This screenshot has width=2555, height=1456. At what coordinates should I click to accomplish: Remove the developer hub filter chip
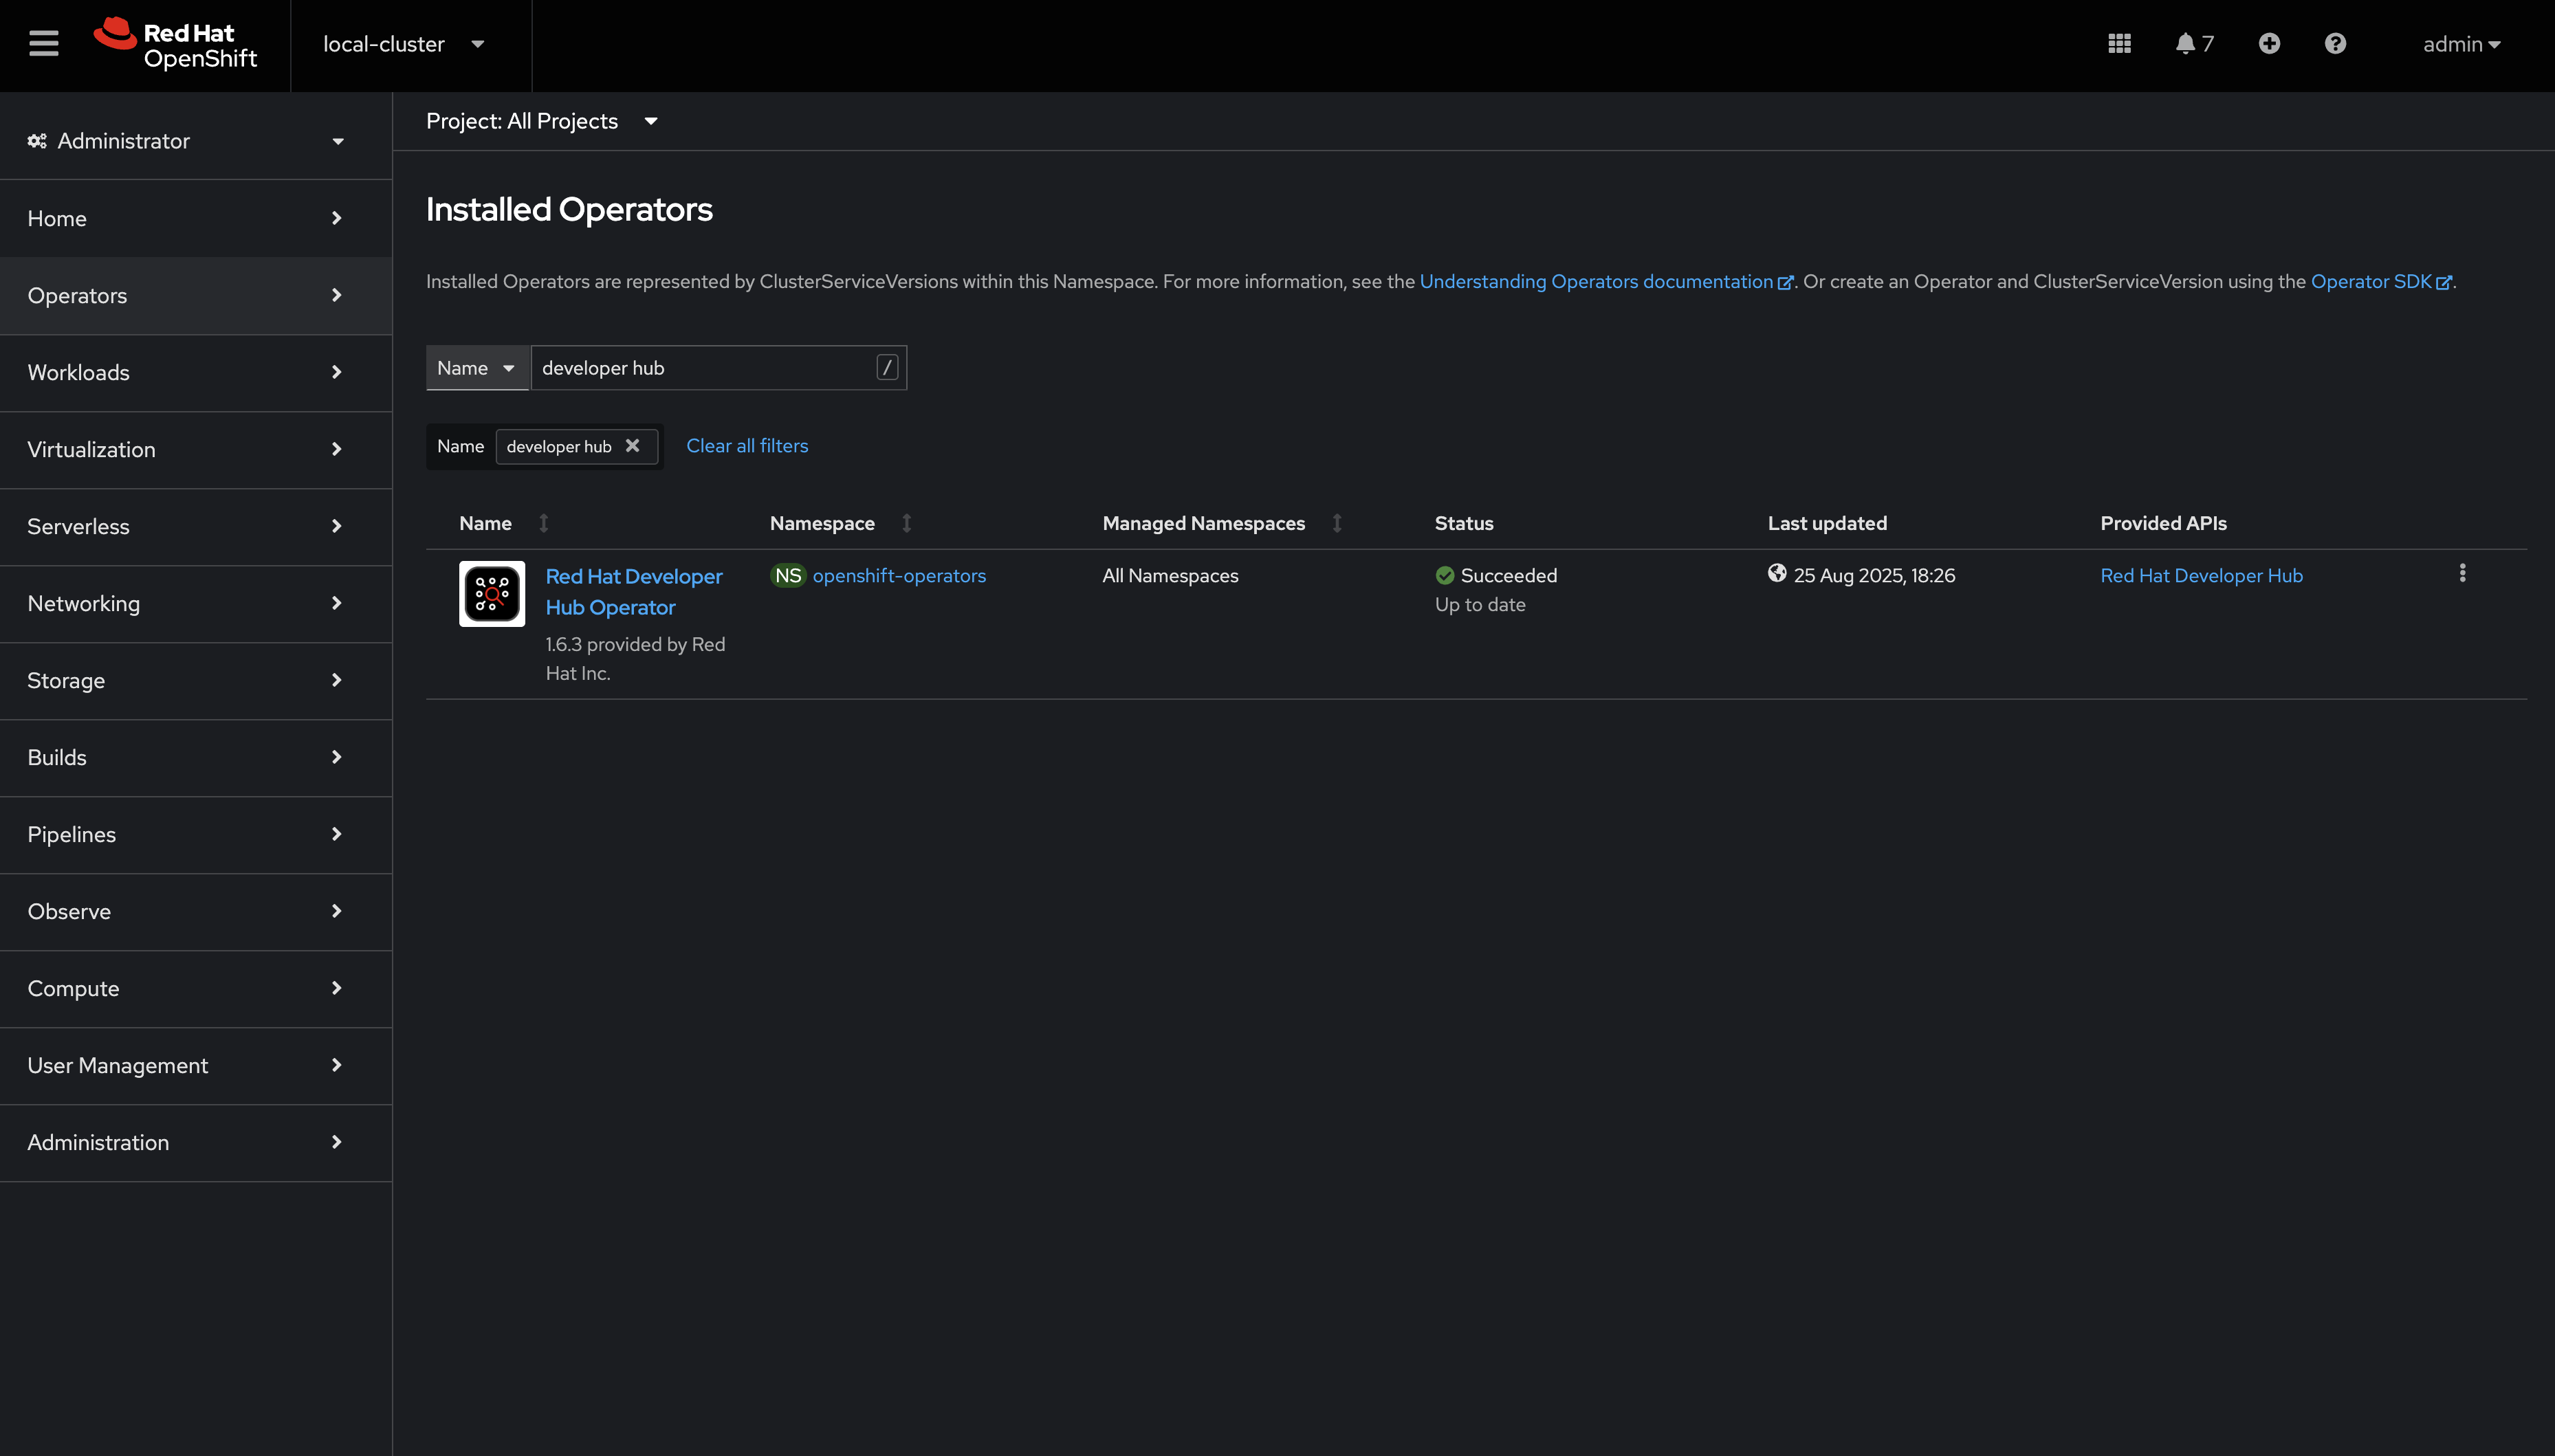[x=632, y=446]
